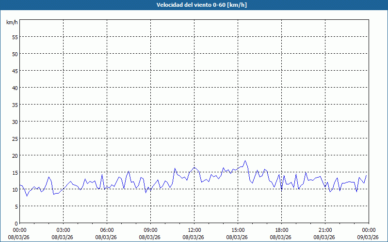Select the 21:00 time label on x-axis
This screenshot has width=388, height=242.
[325, 230]
